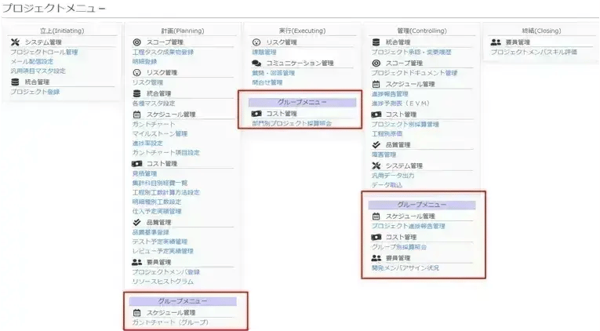Open the リソースヒストグラム link
Viewport: 600px width, 331px height.
tap(162, 282)
